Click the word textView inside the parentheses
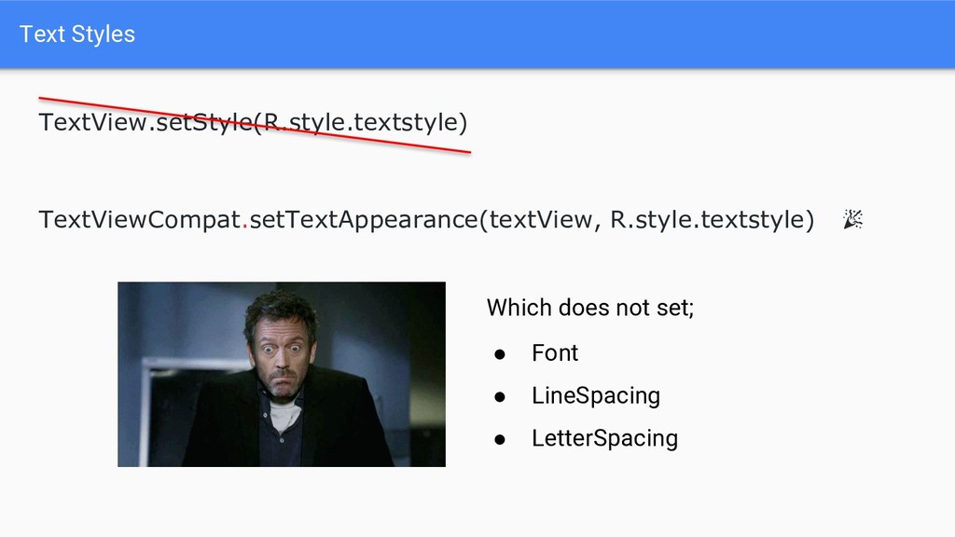Viewport: 955px width, 537px height. pyautogui.click(x=540, y=219)
